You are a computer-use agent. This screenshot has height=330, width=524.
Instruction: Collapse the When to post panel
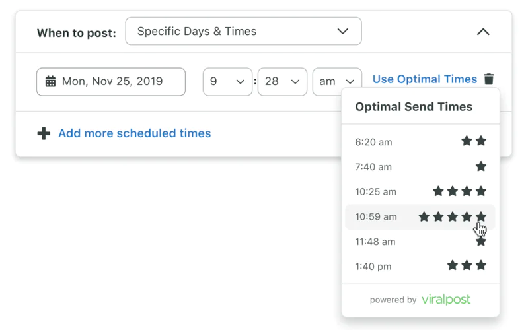(x=483, y=32)
